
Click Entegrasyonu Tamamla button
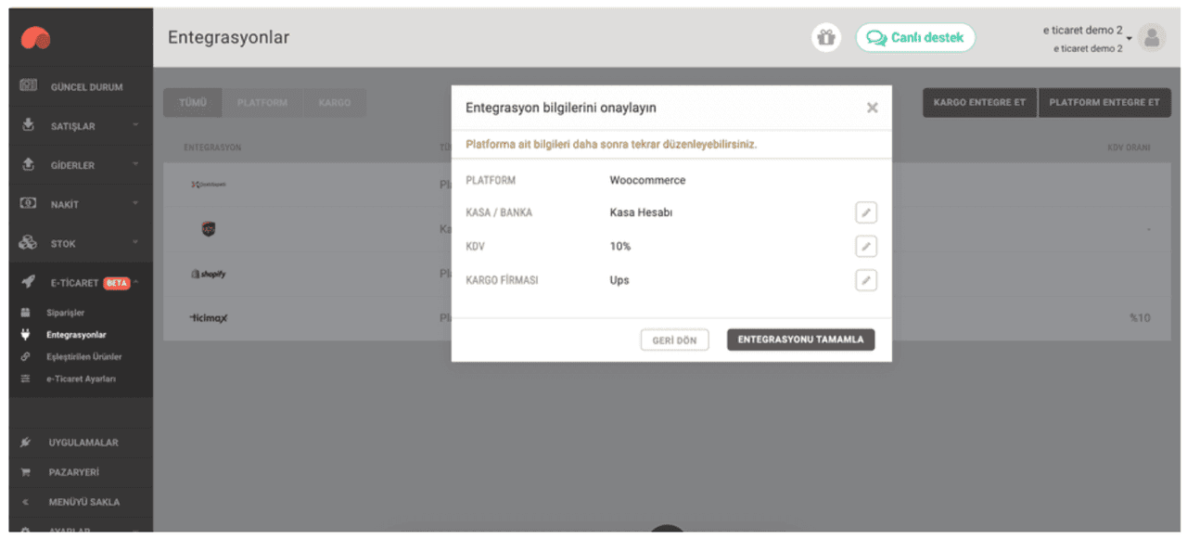[800, 340]
